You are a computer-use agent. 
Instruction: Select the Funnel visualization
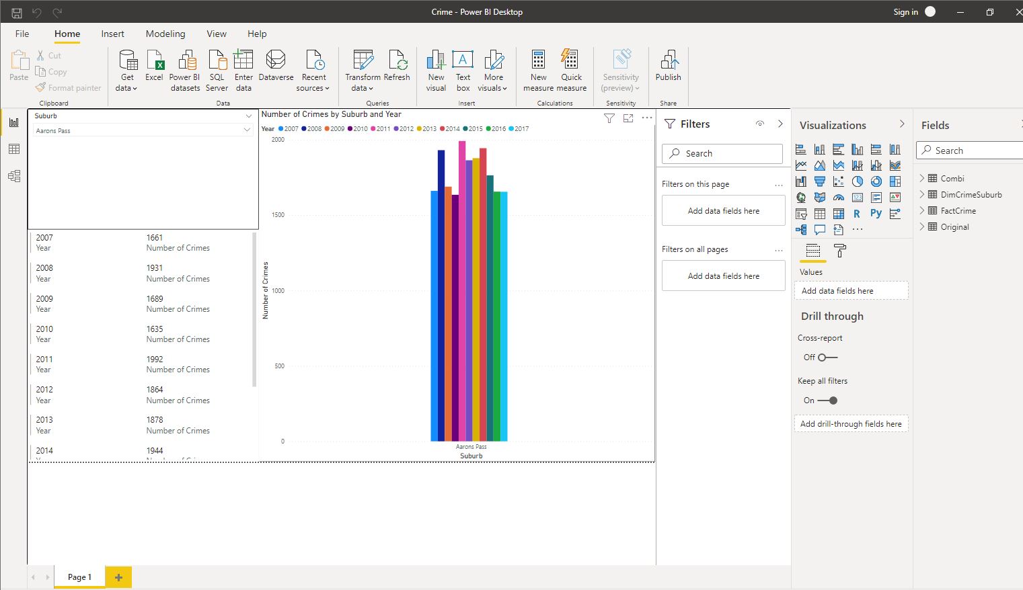(x=820, y=181)
